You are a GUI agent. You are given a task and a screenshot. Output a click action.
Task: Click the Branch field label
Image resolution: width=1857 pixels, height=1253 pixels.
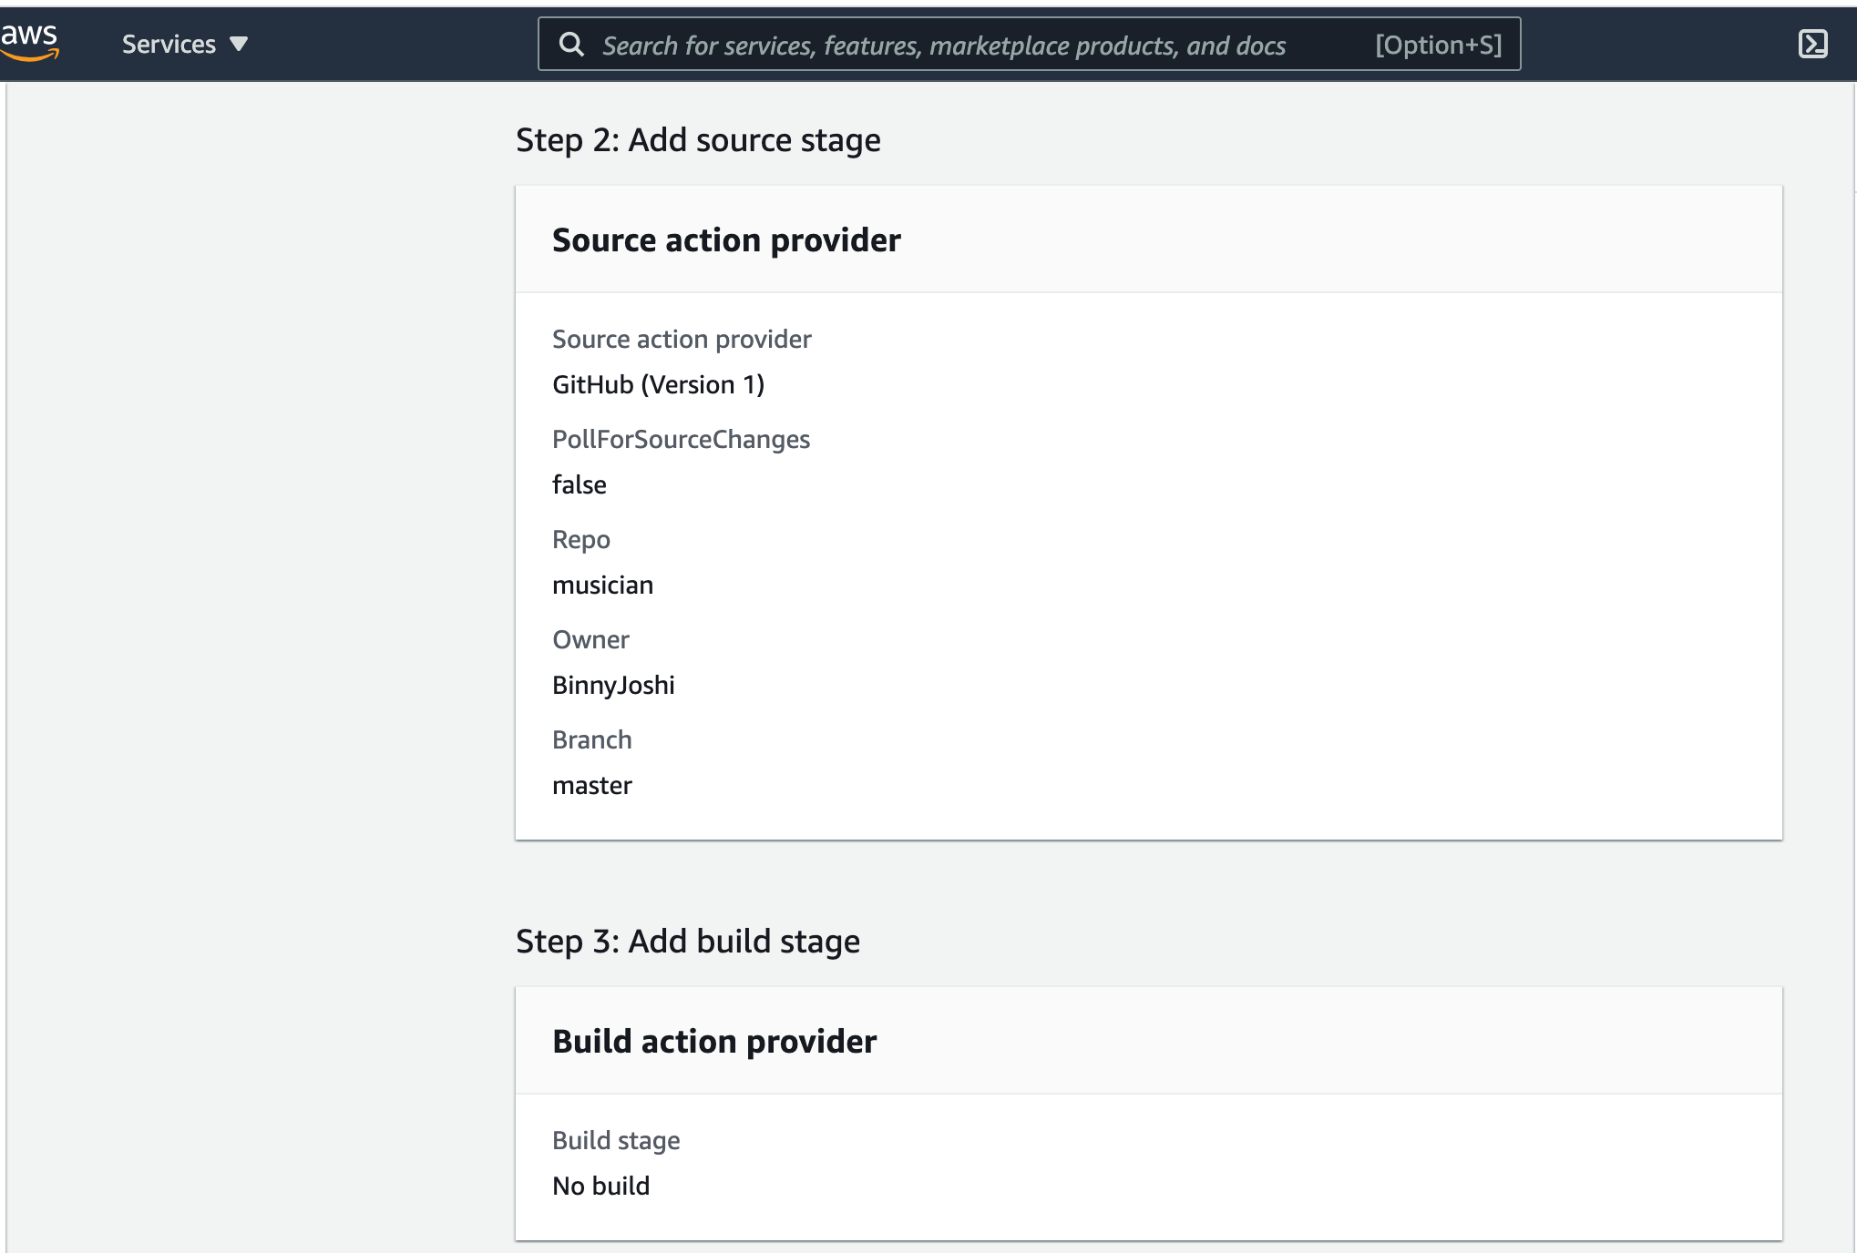pyautogui.click(x=592, y=739)
